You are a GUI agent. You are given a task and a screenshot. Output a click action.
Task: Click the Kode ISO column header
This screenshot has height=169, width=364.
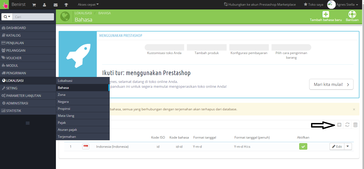point(158,137)
